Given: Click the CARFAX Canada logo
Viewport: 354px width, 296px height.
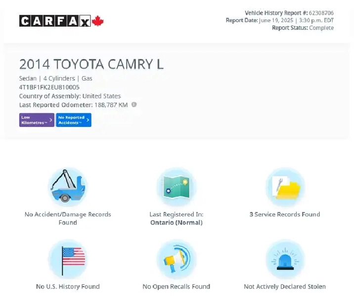Looking at the screenshot, I should click(x=61, y=21).
